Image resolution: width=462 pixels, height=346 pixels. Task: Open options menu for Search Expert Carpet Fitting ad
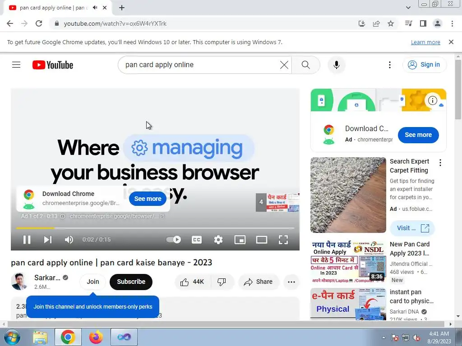(x=440, y=163)
